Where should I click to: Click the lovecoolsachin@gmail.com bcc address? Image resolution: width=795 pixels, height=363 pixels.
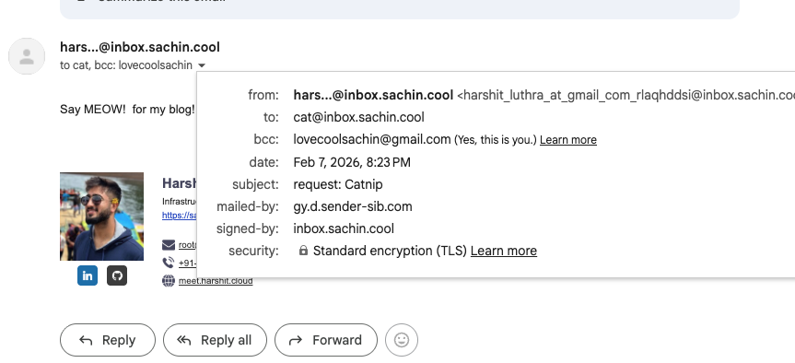pyautogui.click(x=372, y=139)
